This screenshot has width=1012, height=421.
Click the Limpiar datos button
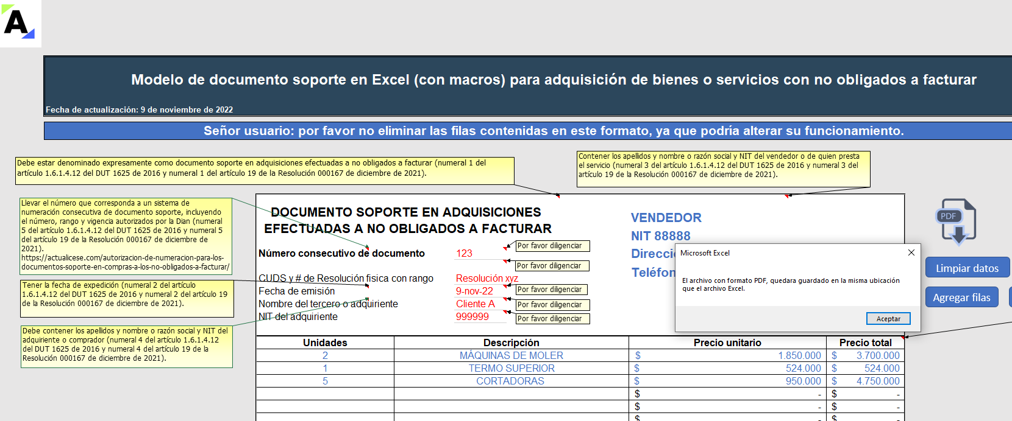(x=967, y=268)
